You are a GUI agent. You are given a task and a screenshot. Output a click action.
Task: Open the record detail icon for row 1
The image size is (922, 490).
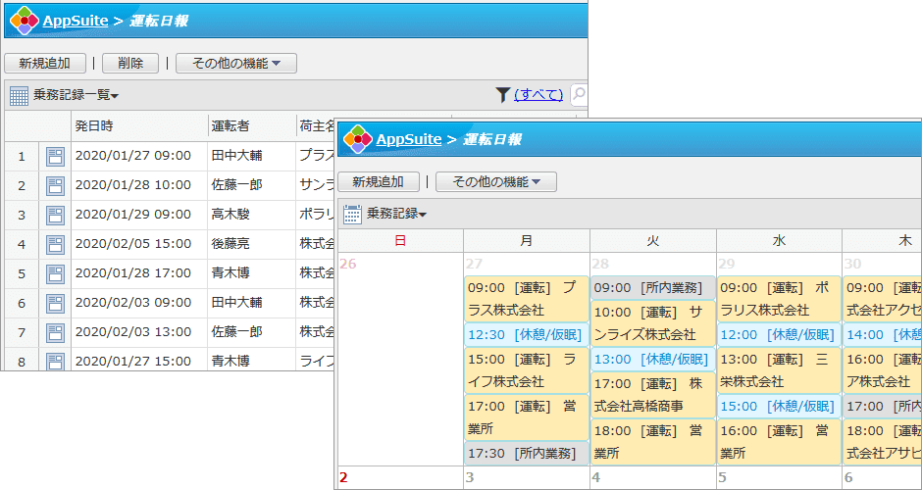[x=55, y=156]
